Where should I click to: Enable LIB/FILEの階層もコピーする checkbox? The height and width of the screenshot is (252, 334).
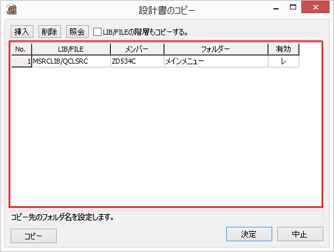click(97, 32)
